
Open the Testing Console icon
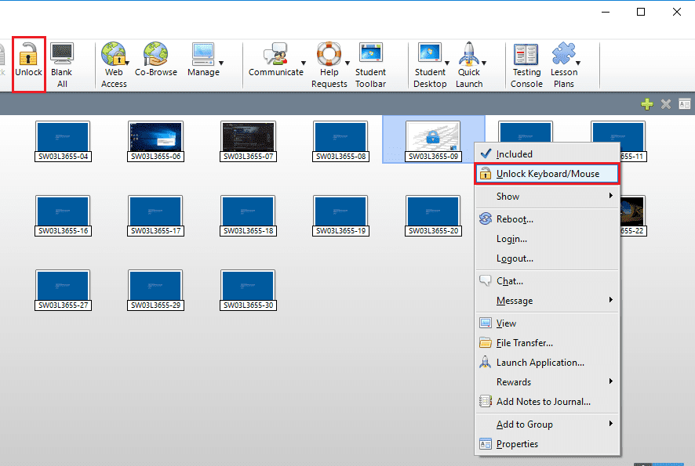(526, 55)
